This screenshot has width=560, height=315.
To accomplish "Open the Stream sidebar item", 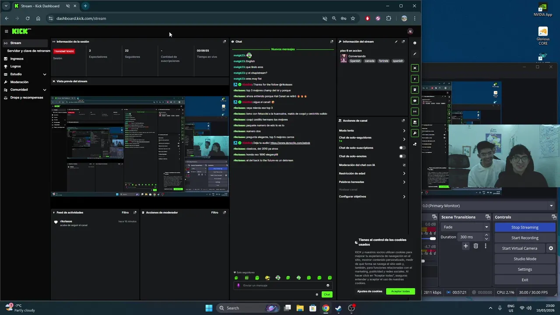I will pos(25,43).
